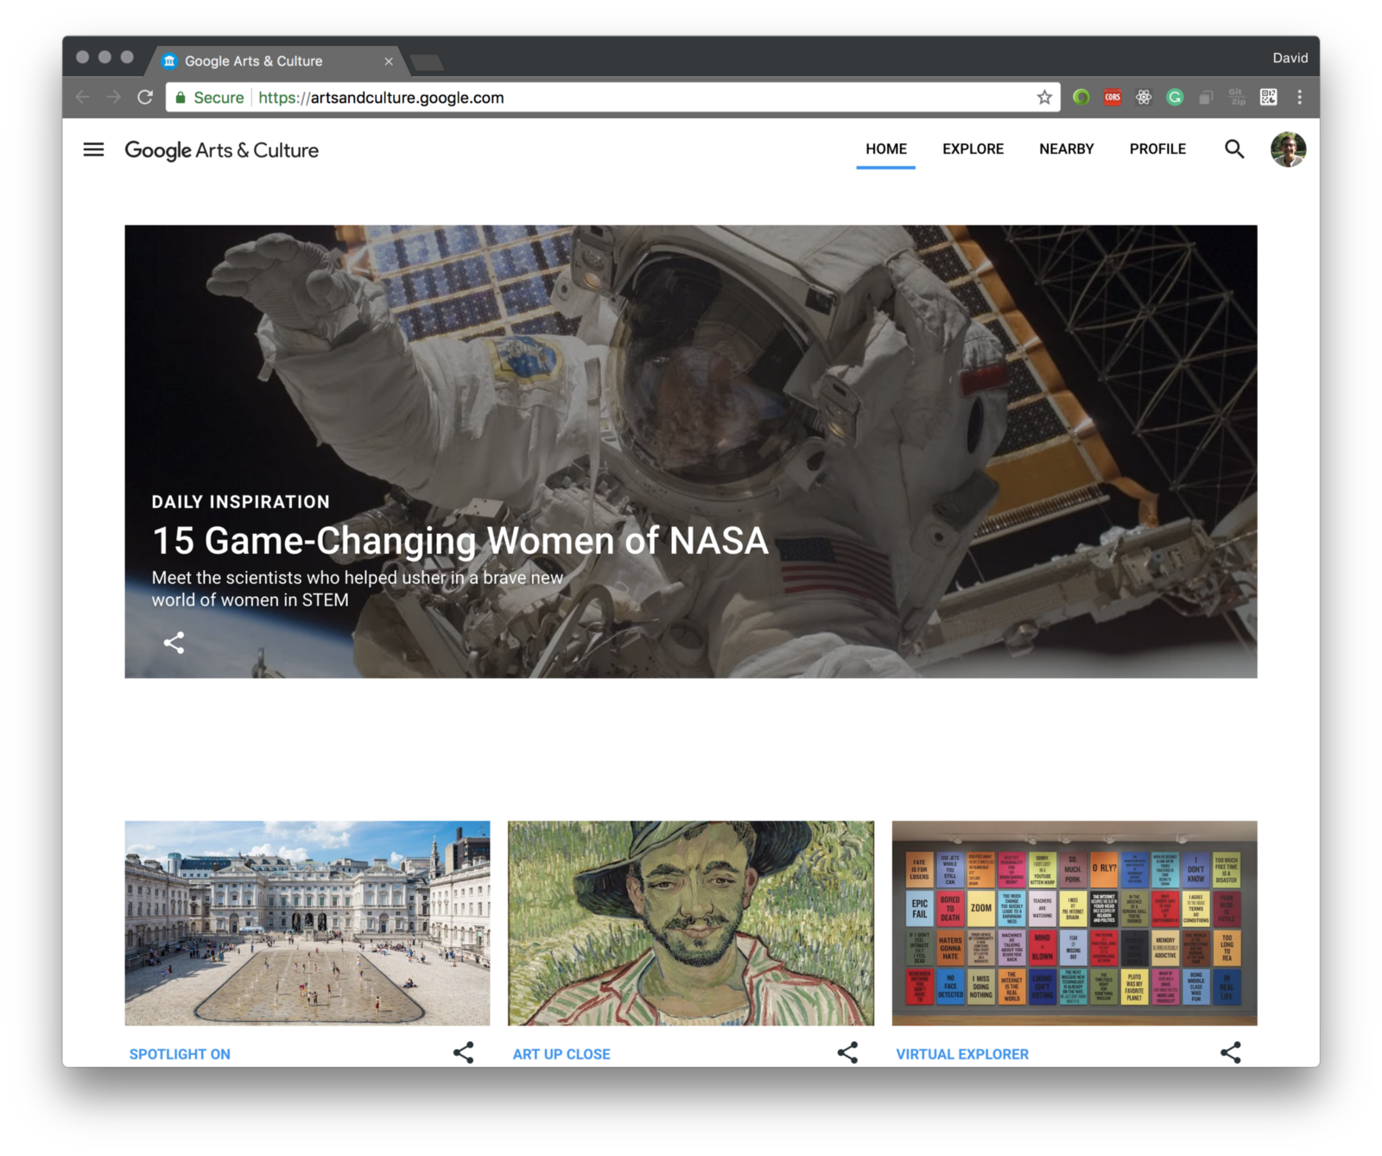The height and width of the screenshot is (1156, 1382).
Task: Reload the current page
Action: click(x=145, y=98)
